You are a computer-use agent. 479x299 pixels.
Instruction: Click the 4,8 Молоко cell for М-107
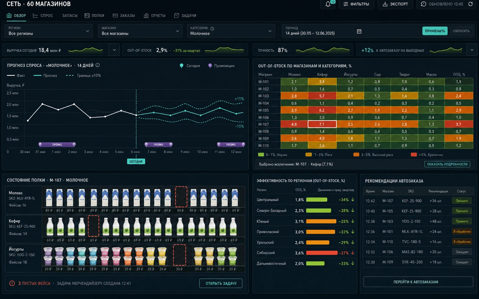point(294,124)
